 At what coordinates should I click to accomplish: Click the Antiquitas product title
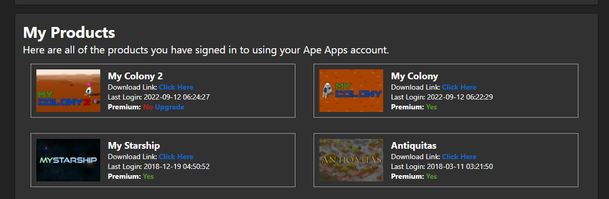414,146
